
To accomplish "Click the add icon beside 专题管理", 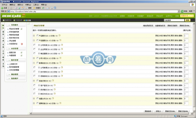I will [x=22, y=55].
